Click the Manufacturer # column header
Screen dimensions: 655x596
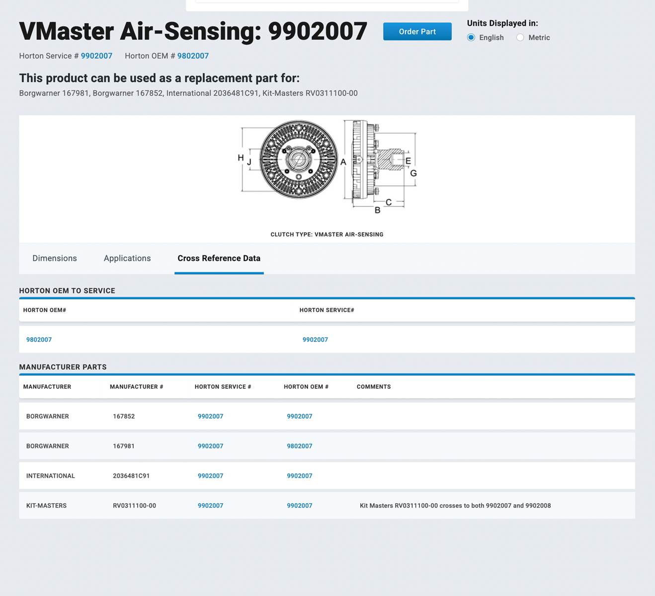[x=136, y=387]
